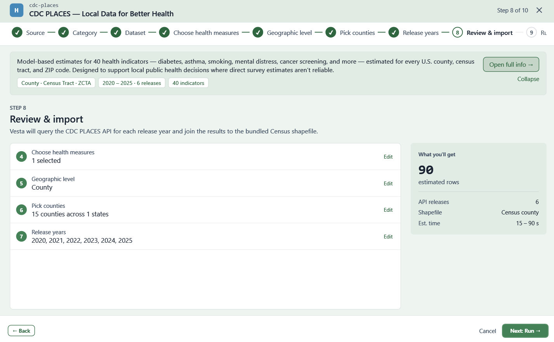Screen dimensions: 554x342
Task: Go back to the previous step
Action: click(21, 331)
